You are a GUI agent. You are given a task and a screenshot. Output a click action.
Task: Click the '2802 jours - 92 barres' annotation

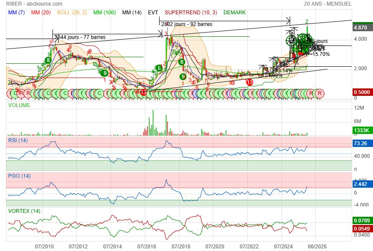click(187, 24)
